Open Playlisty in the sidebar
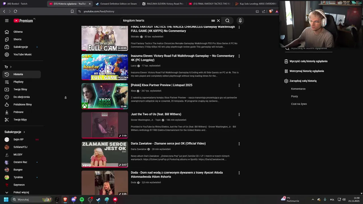Screen dimensions: 363x204 tap(22, 82)
